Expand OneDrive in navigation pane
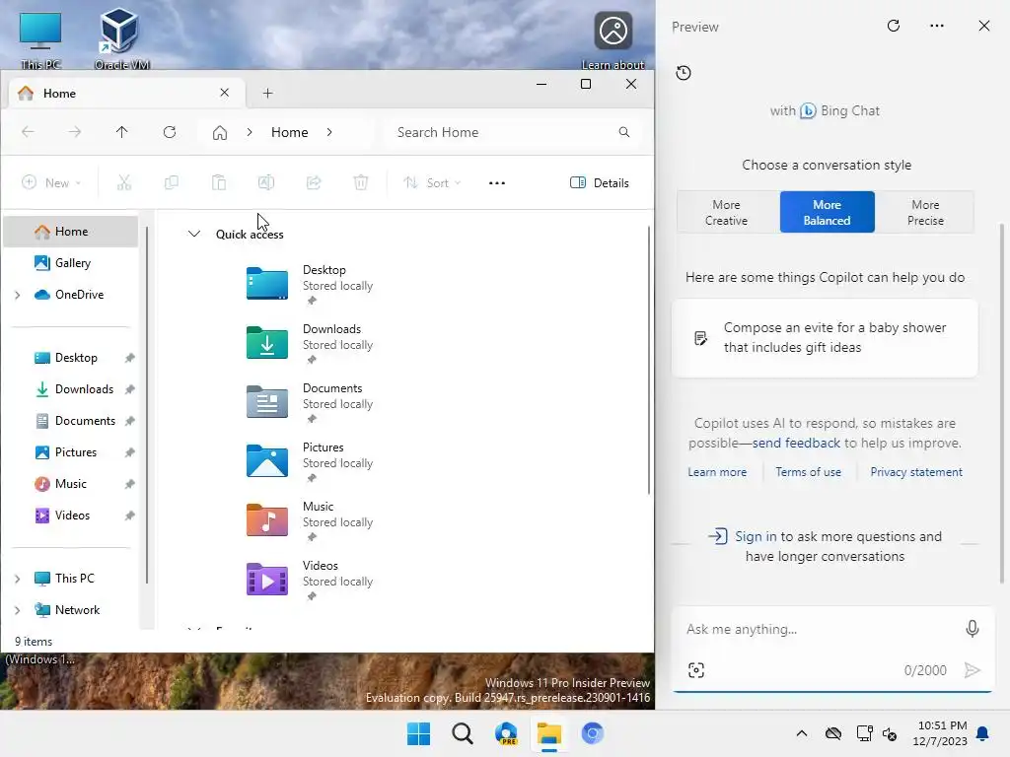This screenshot has height=757, width=1010. pos(18,295)
